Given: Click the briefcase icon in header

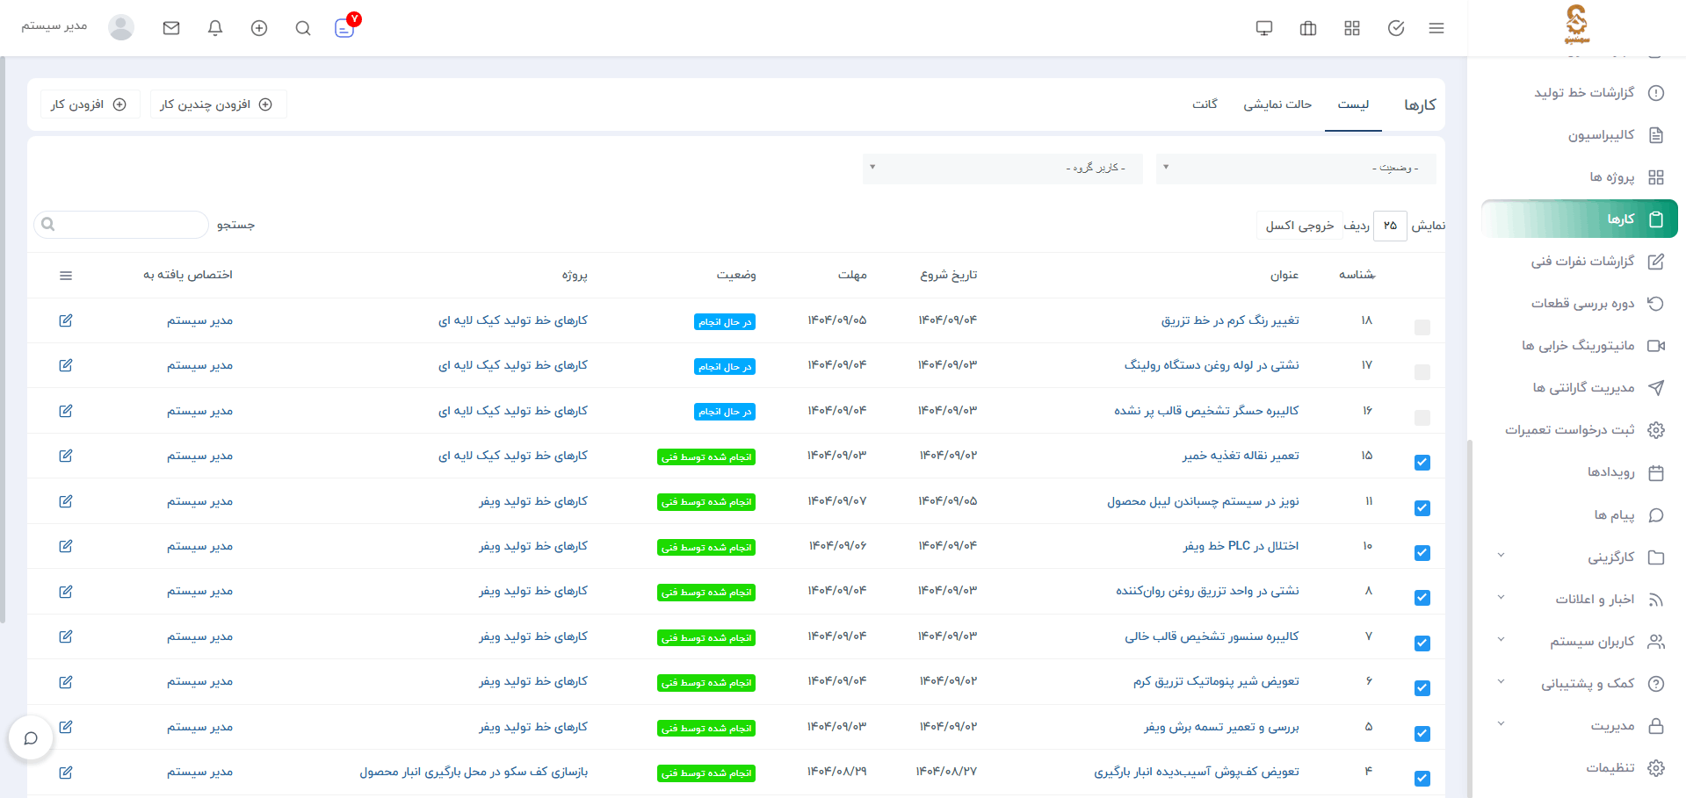Looking at the screenshot, I should pyautogui.click(x=1308, y=28).
